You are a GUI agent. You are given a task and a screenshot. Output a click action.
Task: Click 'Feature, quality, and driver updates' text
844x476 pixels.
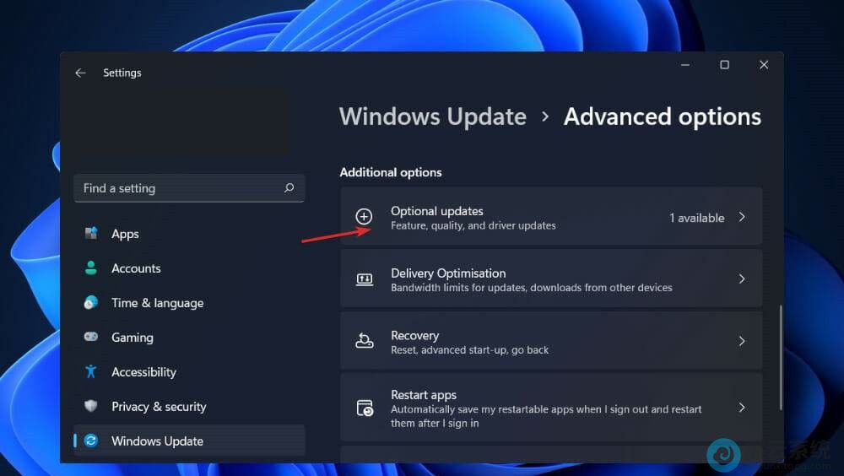(x=473, y=225)
